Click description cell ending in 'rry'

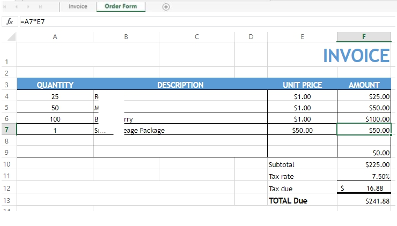180,118
